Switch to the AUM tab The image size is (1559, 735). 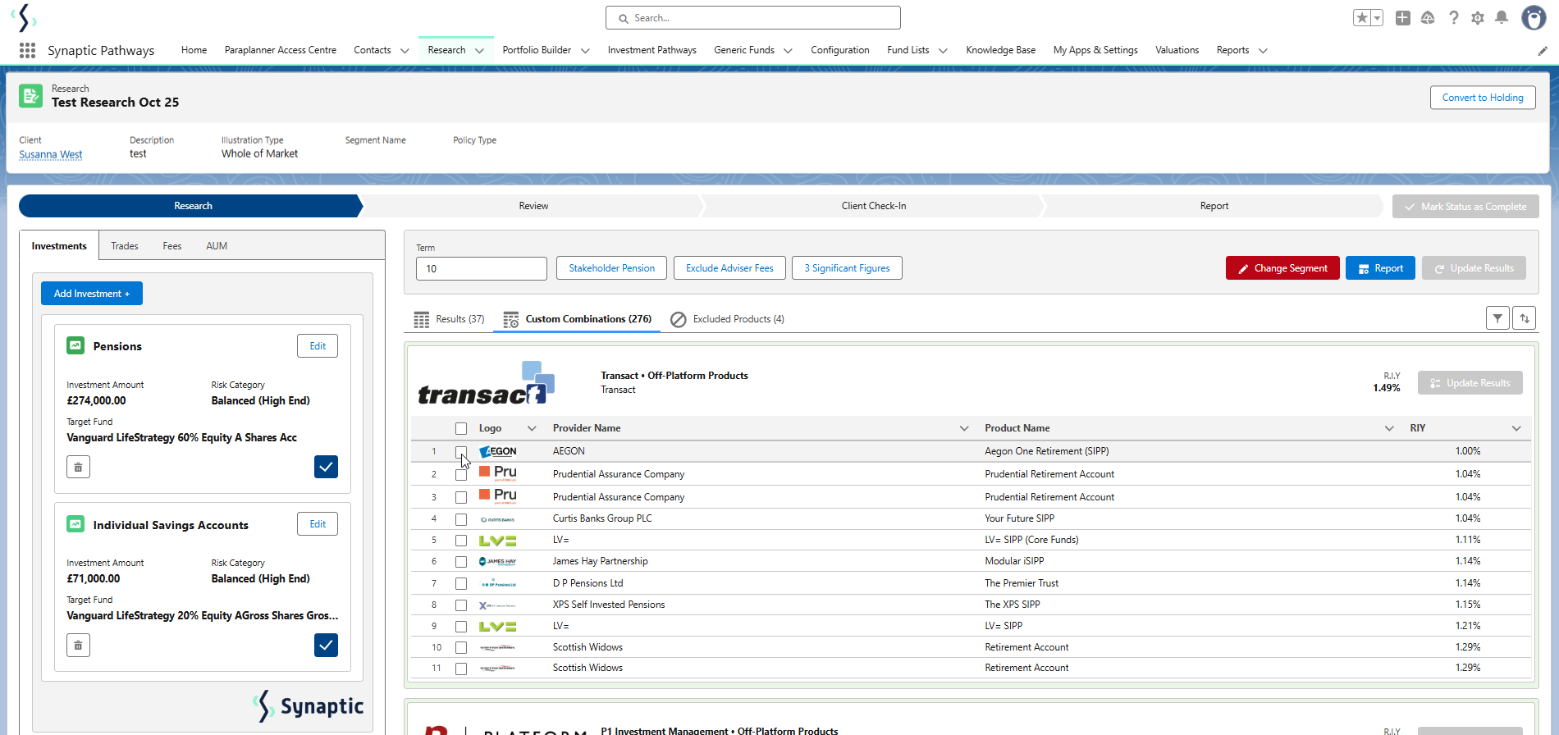click(217, 246)
